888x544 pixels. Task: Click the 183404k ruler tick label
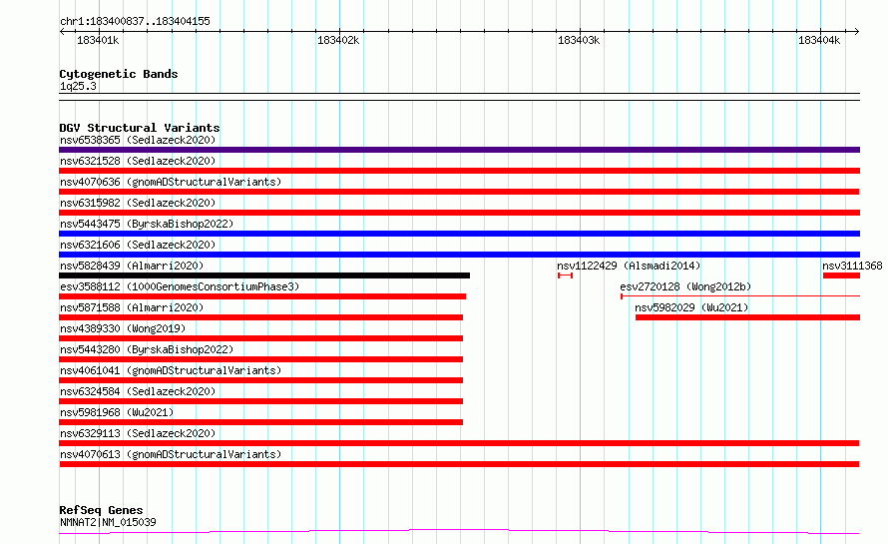click(x=819, y=40)
